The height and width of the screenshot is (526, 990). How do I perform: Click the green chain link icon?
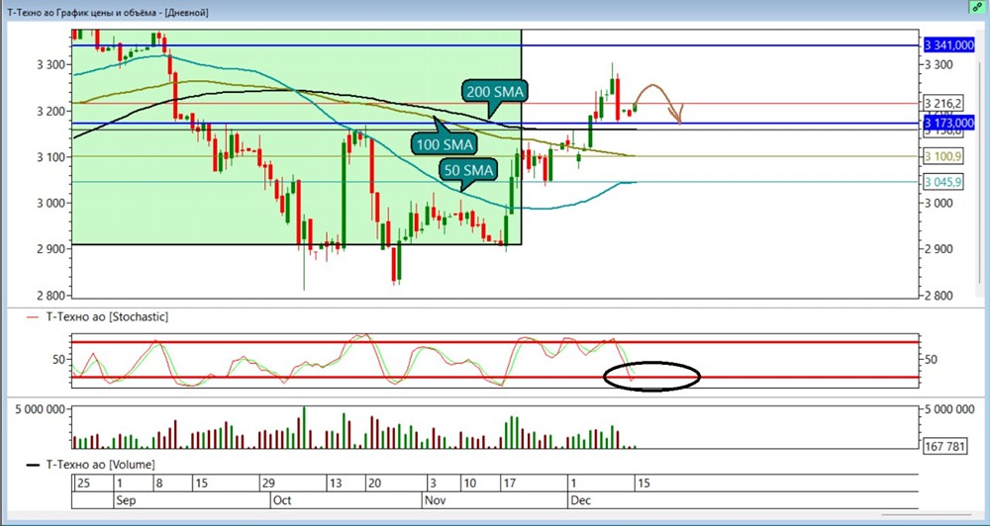(976, 7)
